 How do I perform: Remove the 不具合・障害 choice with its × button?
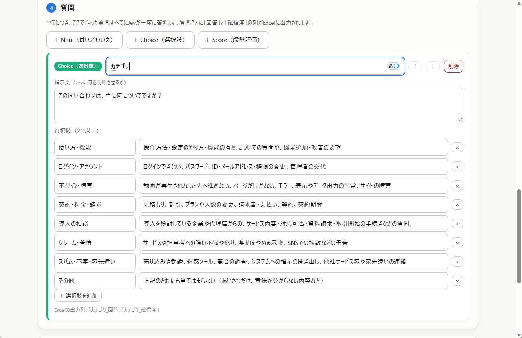pos(457,186)
